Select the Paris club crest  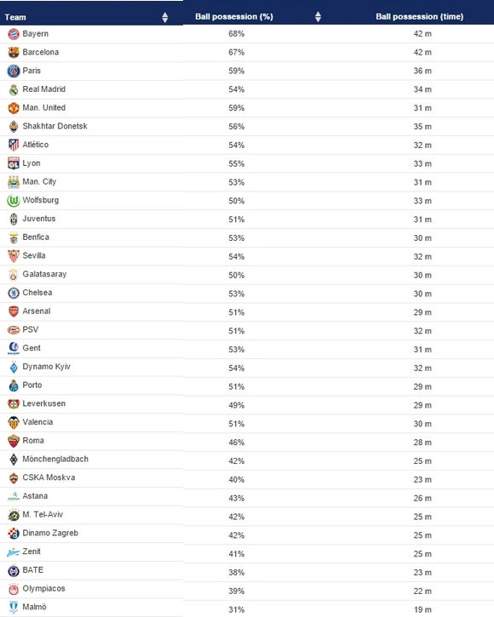click(x=14, y=71)
